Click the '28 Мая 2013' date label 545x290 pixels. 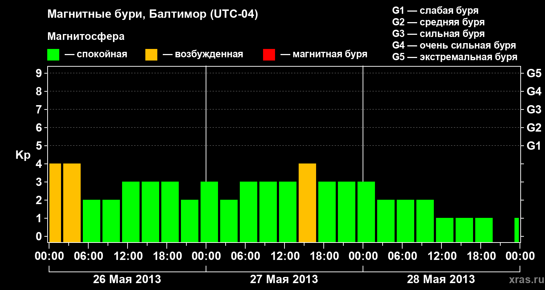pos(441,279)
